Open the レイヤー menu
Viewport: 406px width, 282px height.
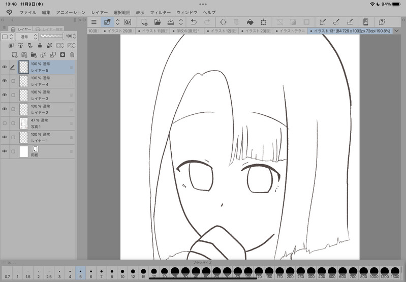click(100, 12)
